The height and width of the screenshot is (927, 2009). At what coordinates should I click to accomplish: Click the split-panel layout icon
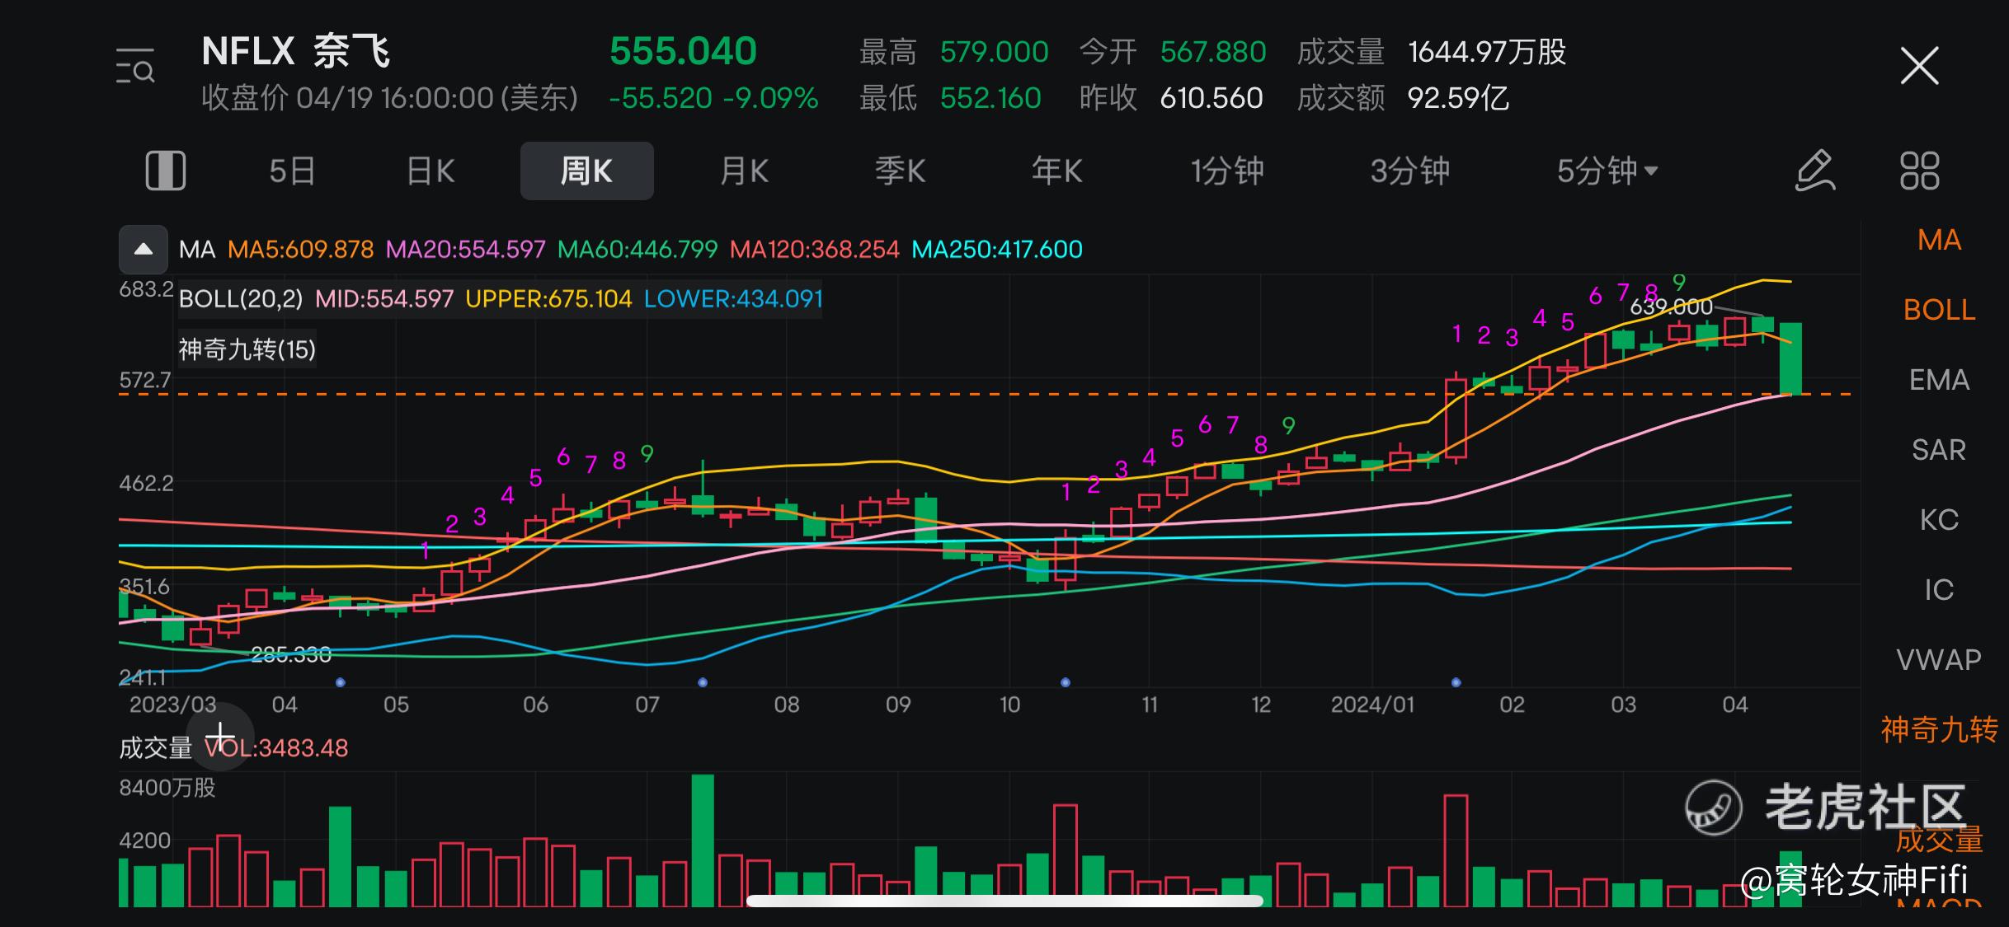(165, 171)
